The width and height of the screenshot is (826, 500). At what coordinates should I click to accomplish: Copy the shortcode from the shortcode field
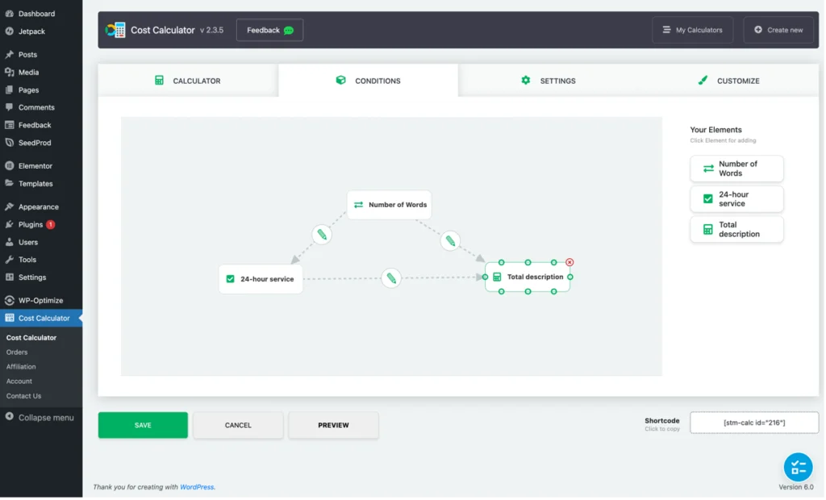pos(754,423)
